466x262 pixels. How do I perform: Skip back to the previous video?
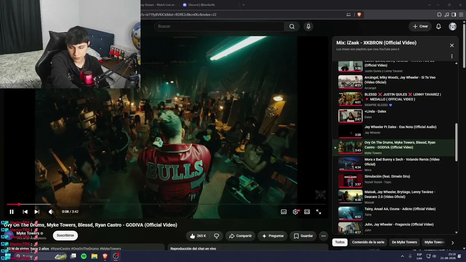(25, 212)
